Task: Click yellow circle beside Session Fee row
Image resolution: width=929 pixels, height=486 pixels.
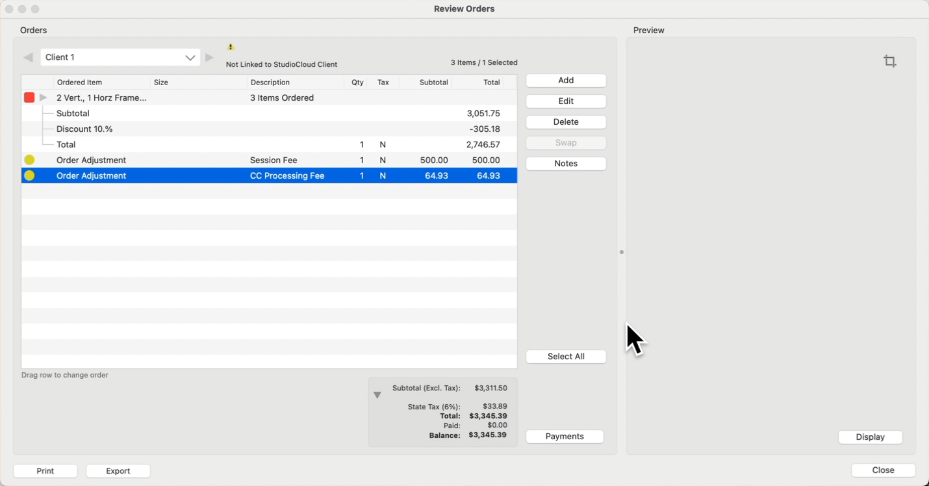Action: (29, 160)
